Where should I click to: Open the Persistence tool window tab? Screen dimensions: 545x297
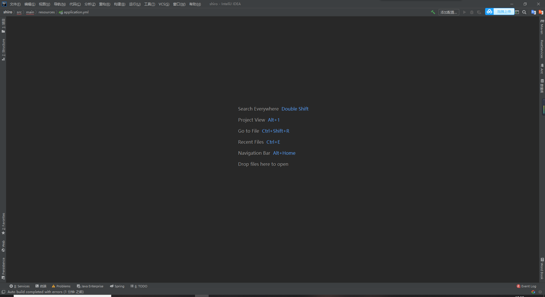tap(3, 268)
